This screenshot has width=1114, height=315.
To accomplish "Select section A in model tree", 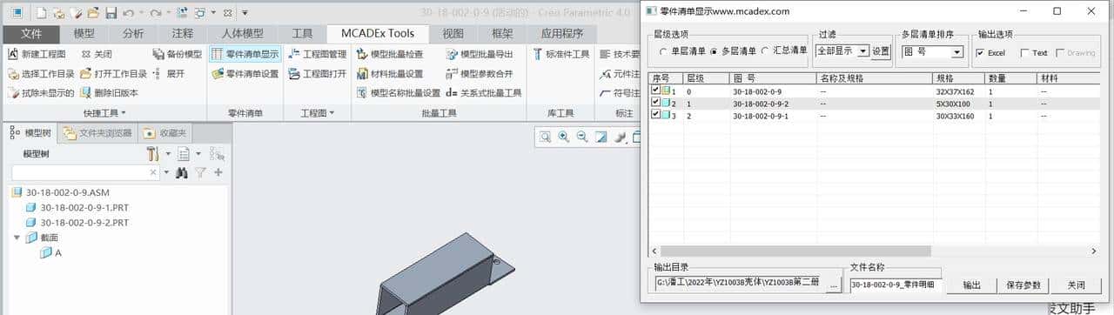I will pyautogui.click(x=51, y=252).
